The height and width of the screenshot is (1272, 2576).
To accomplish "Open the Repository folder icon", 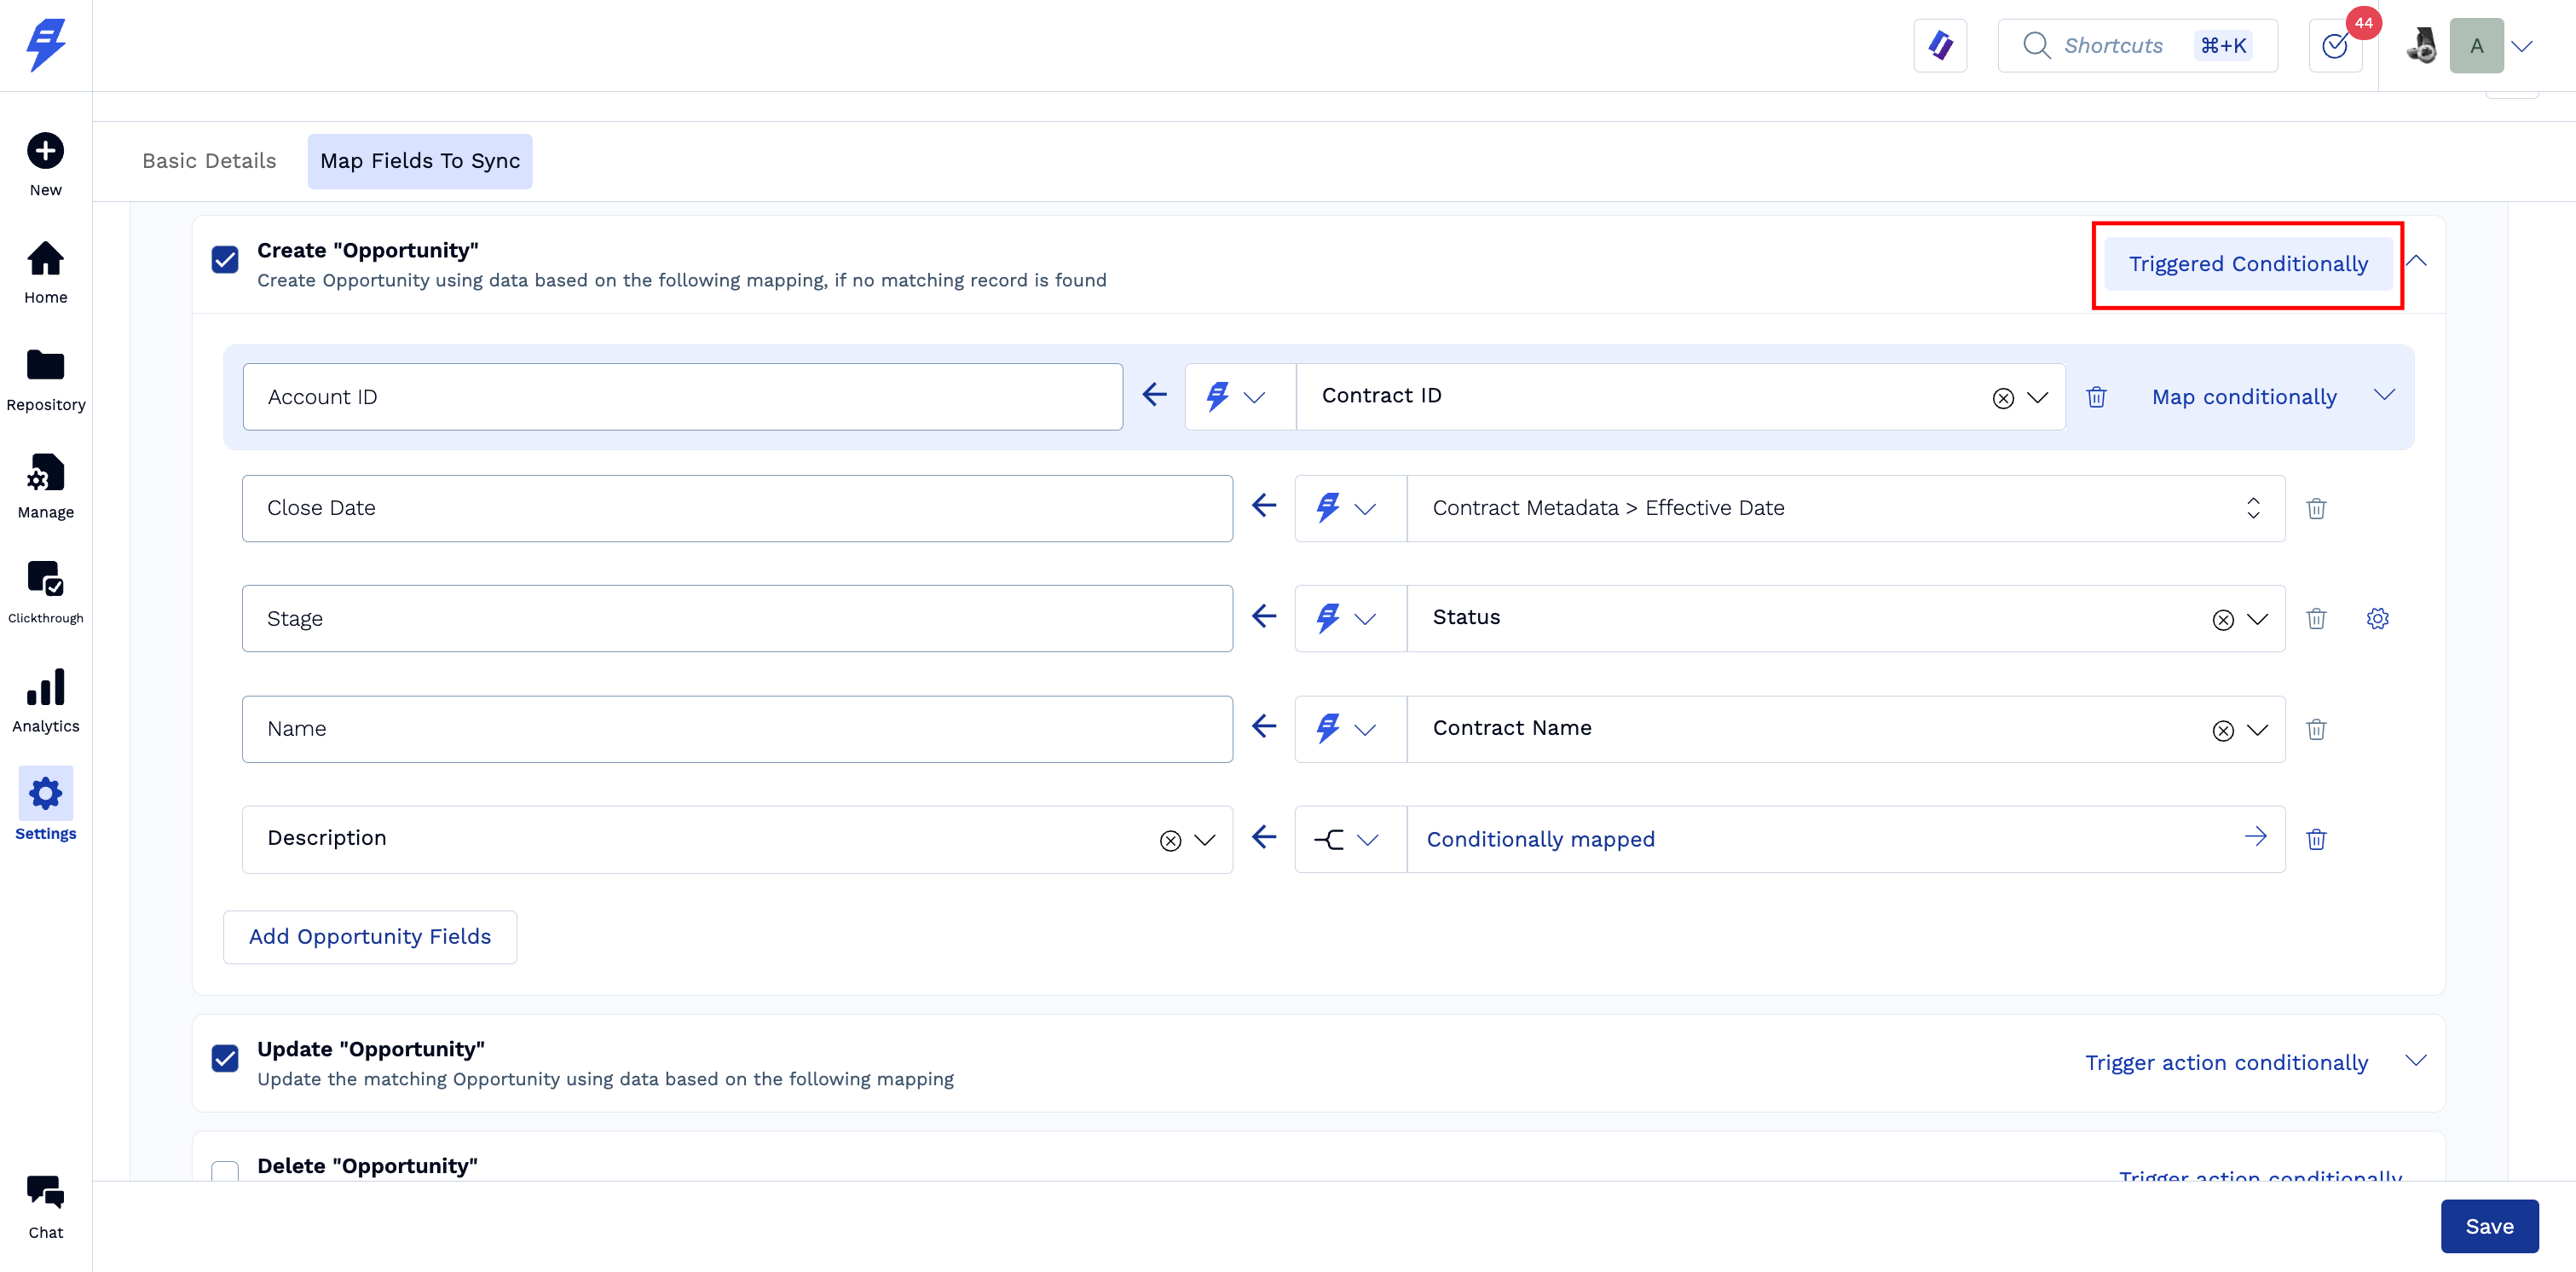I will [x=45, y=366].
